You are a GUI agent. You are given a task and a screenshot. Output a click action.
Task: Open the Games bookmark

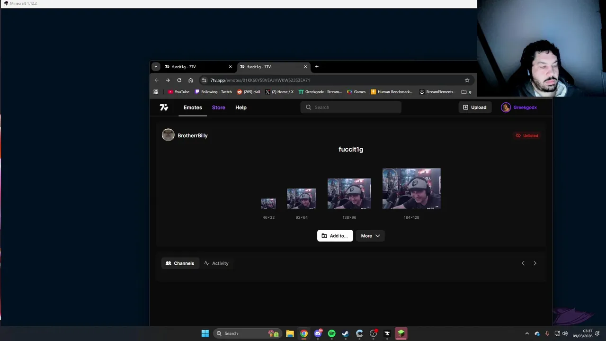tap(356, 92)
